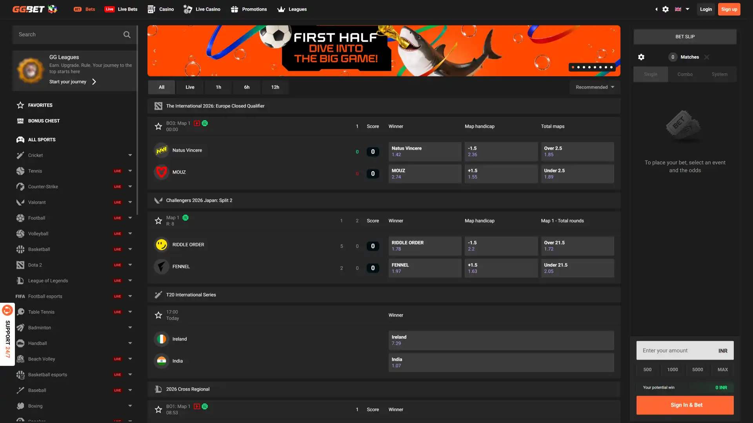Open stats icon beside BO3 Map 1
This screenshot has width=753, height=423.
205,123
